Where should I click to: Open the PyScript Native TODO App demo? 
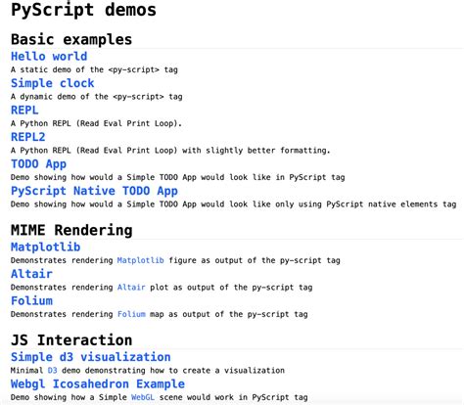point(94,191)
